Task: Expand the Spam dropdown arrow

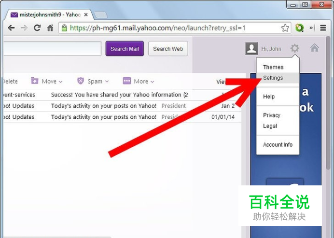Action: click(107, 82)
